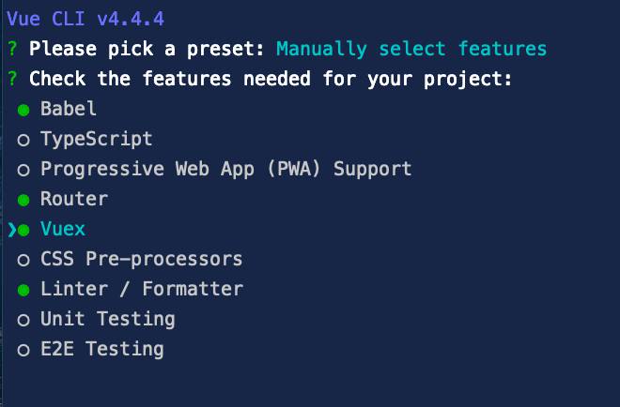Enable the Unit Testing circle
This screenshot has height=407, width=620.
tap(23, 320)
